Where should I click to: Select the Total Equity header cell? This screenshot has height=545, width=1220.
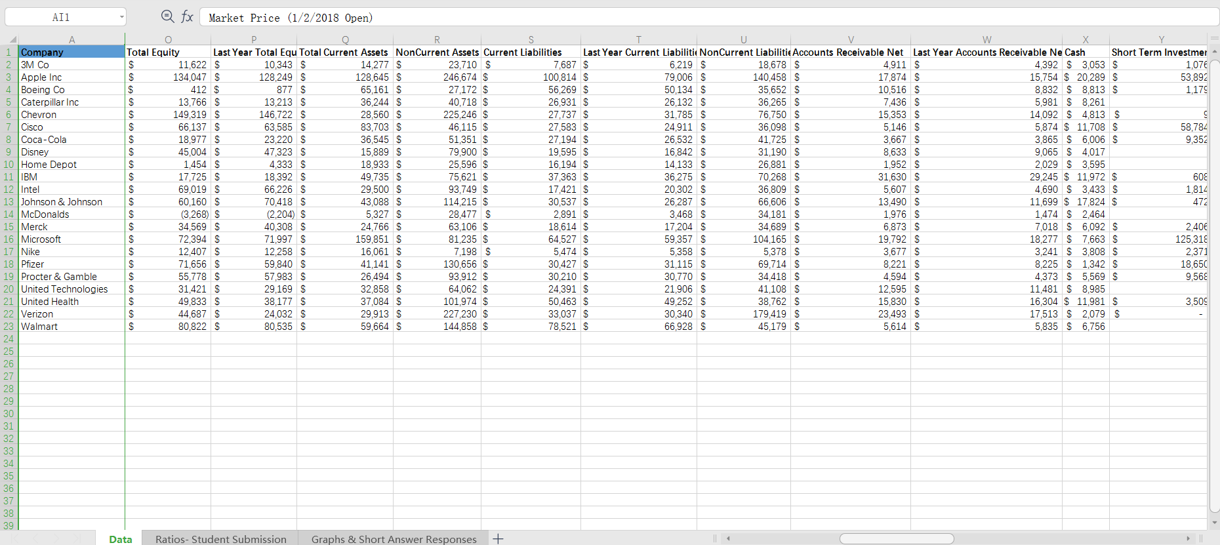coord(168,52)
